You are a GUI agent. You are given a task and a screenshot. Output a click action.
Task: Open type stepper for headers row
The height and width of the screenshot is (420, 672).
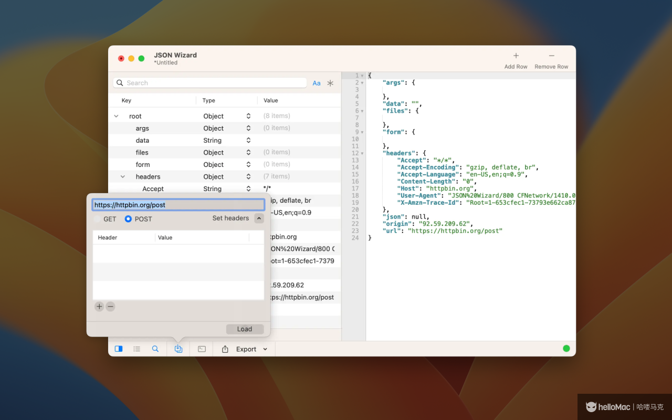(248, 176)
